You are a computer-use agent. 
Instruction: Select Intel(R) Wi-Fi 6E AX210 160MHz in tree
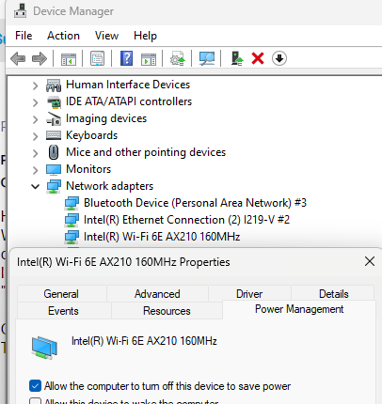(x=162, y=237)
